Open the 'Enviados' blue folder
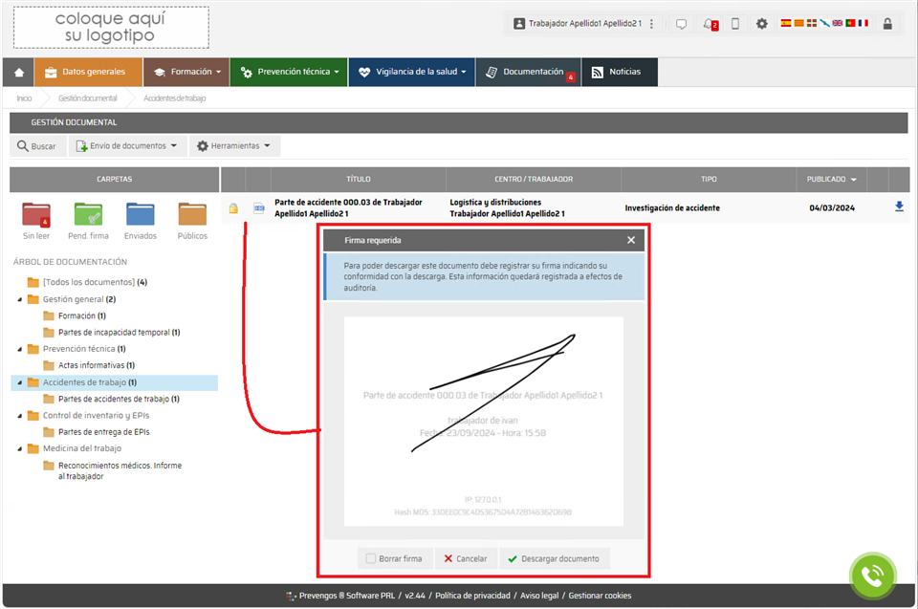 coord(141,215)
